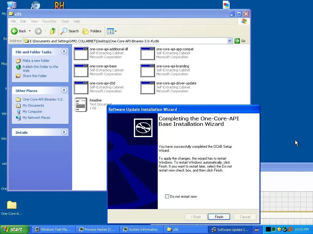
Task: Open My Documents from Other Places
Action: pos(33,105)
